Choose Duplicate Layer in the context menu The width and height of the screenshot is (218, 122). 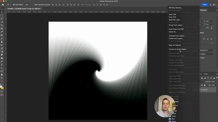click(x=175, y=20)
